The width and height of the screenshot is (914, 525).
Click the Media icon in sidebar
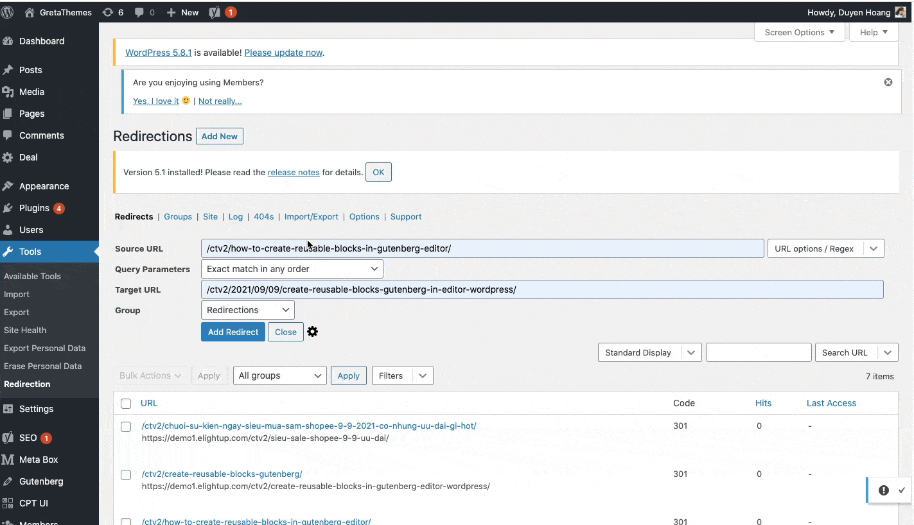click(8, 92)
